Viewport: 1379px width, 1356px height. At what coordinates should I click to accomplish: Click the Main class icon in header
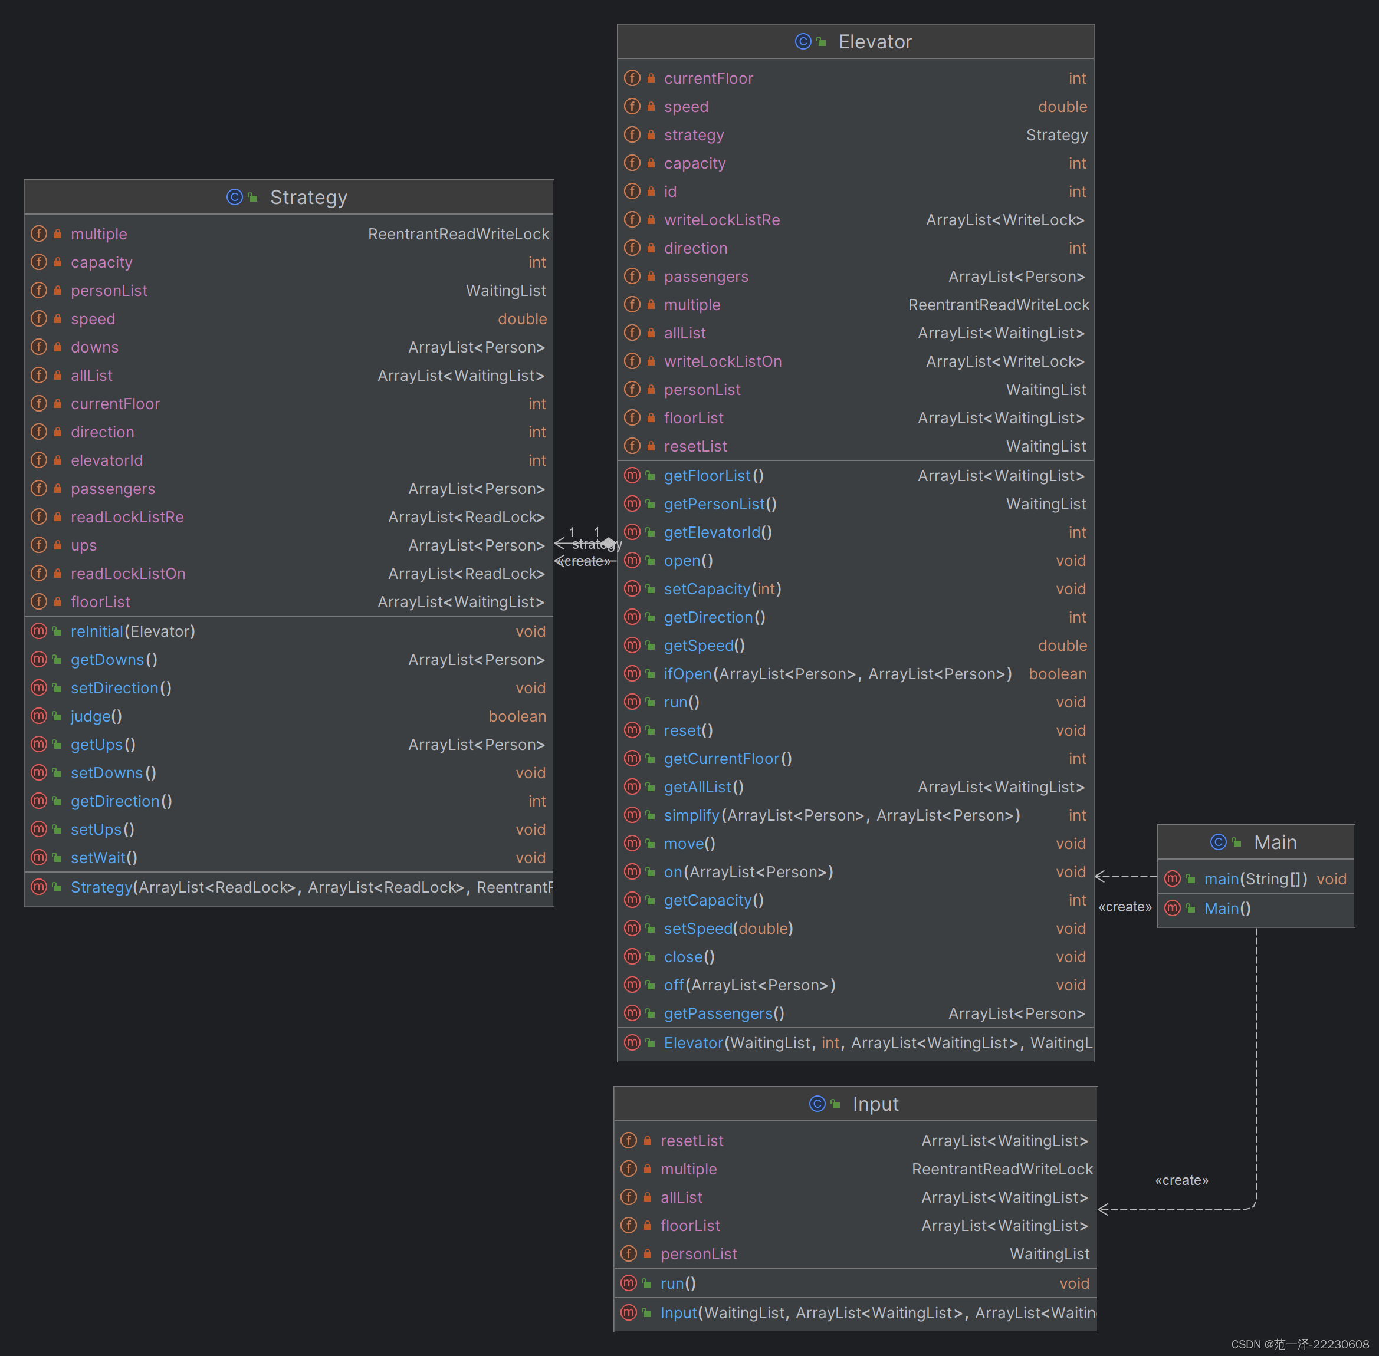click(1218, 842)
